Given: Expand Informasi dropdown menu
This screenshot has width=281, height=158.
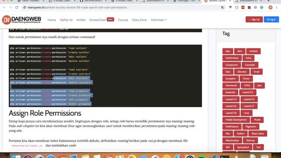Looking at the screenshot, I should click(159, 20).
